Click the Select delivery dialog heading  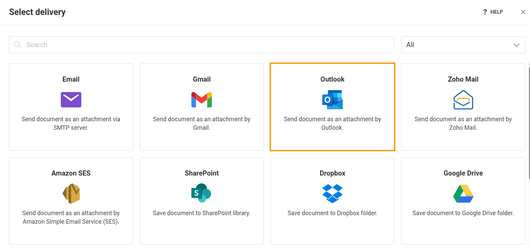37,12
